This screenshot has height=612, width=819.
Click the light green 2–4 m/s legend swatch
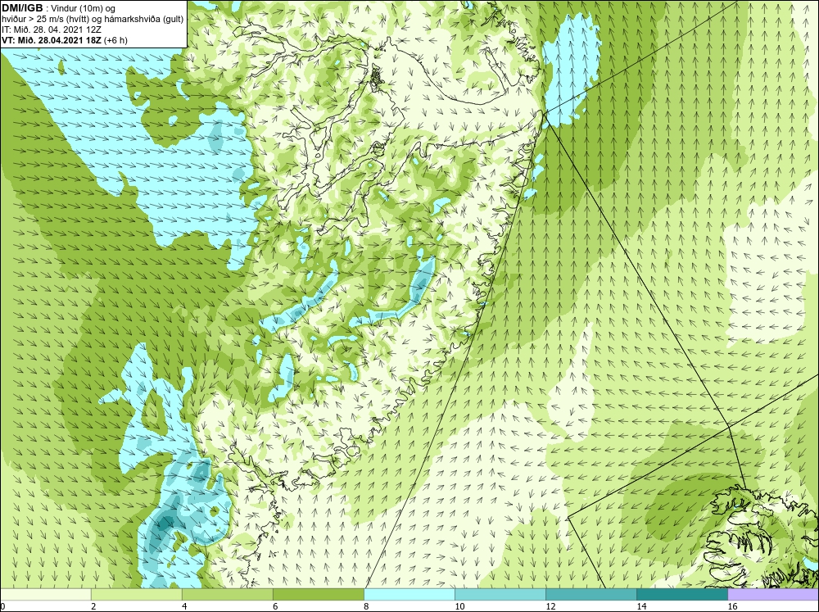(x=137, y=594)
